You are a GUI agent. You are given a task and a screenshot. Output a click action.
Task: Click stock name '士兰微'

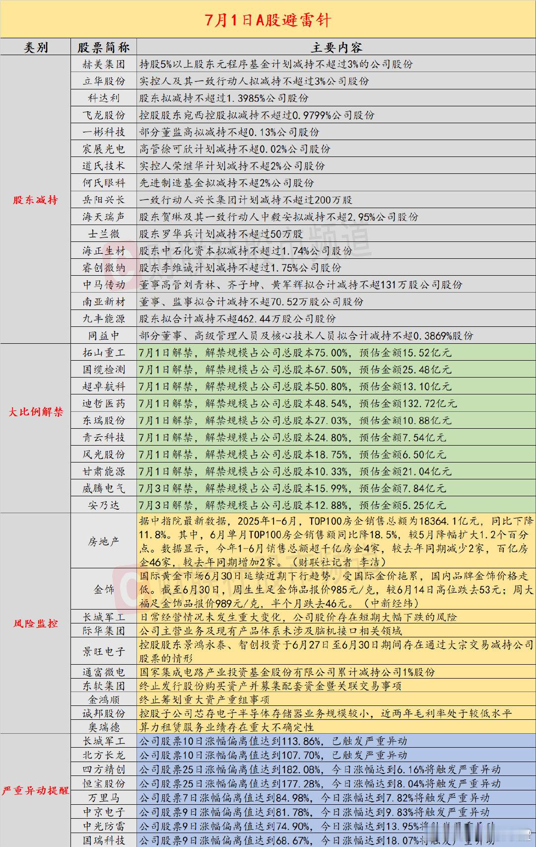point(104,233)
